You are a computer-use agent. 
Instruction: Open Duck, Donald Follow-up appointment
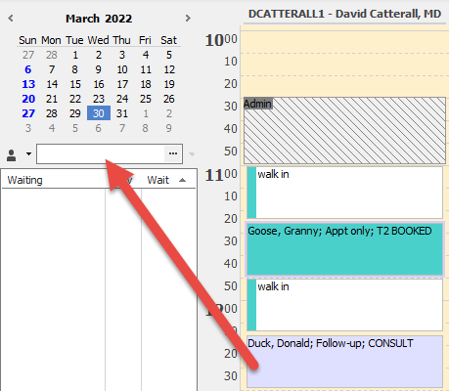tap(344, 362)
